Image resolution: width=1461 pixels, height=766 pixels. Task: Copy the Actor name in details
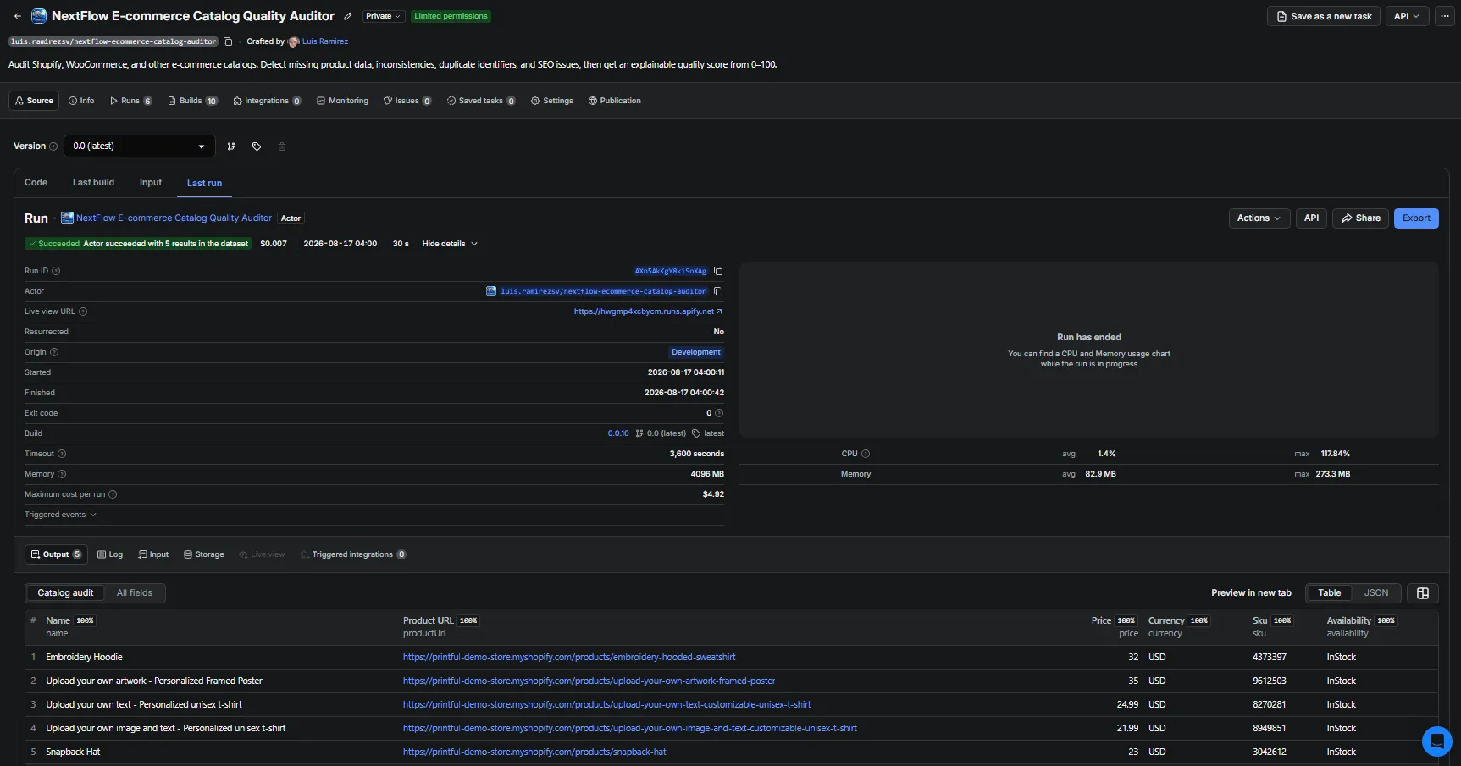[x=718, y=291]
